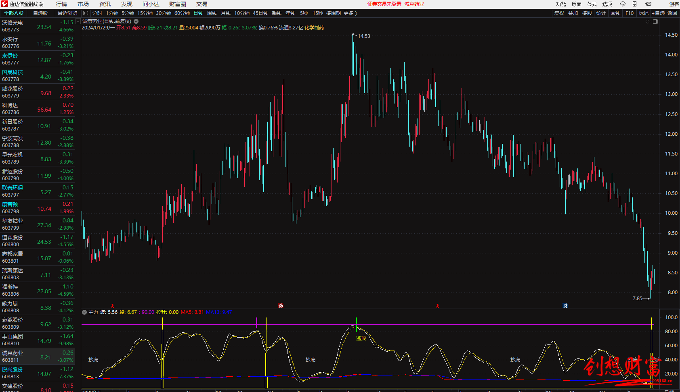
Task: Select the 周线 period
Action: (x=212, y=13)
